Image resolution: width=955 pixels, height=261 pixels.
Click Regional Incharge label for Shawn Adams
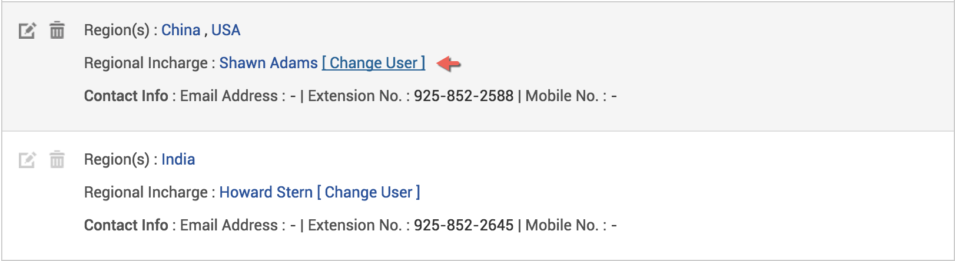[x=145, y=63]
